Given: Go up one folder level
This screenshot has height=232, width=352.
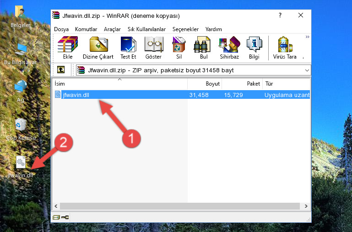Looking at the screenshot, I should click(x=61, y=70).
